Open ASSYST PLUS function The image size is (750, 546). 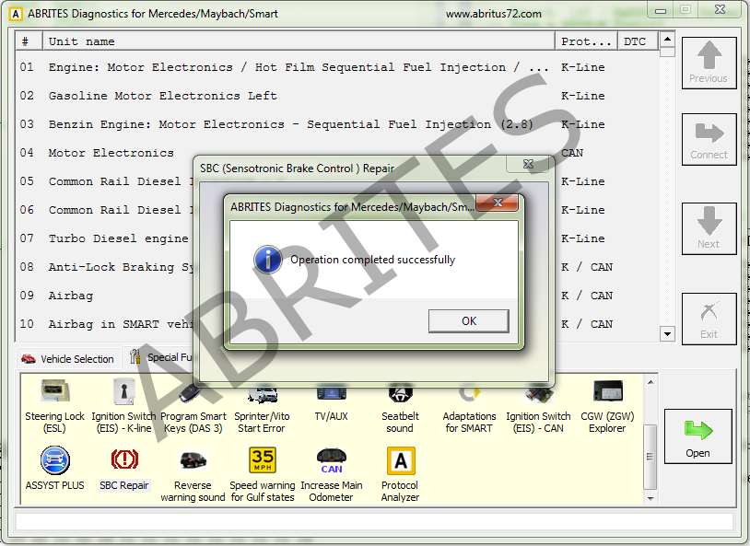point(55,468)
